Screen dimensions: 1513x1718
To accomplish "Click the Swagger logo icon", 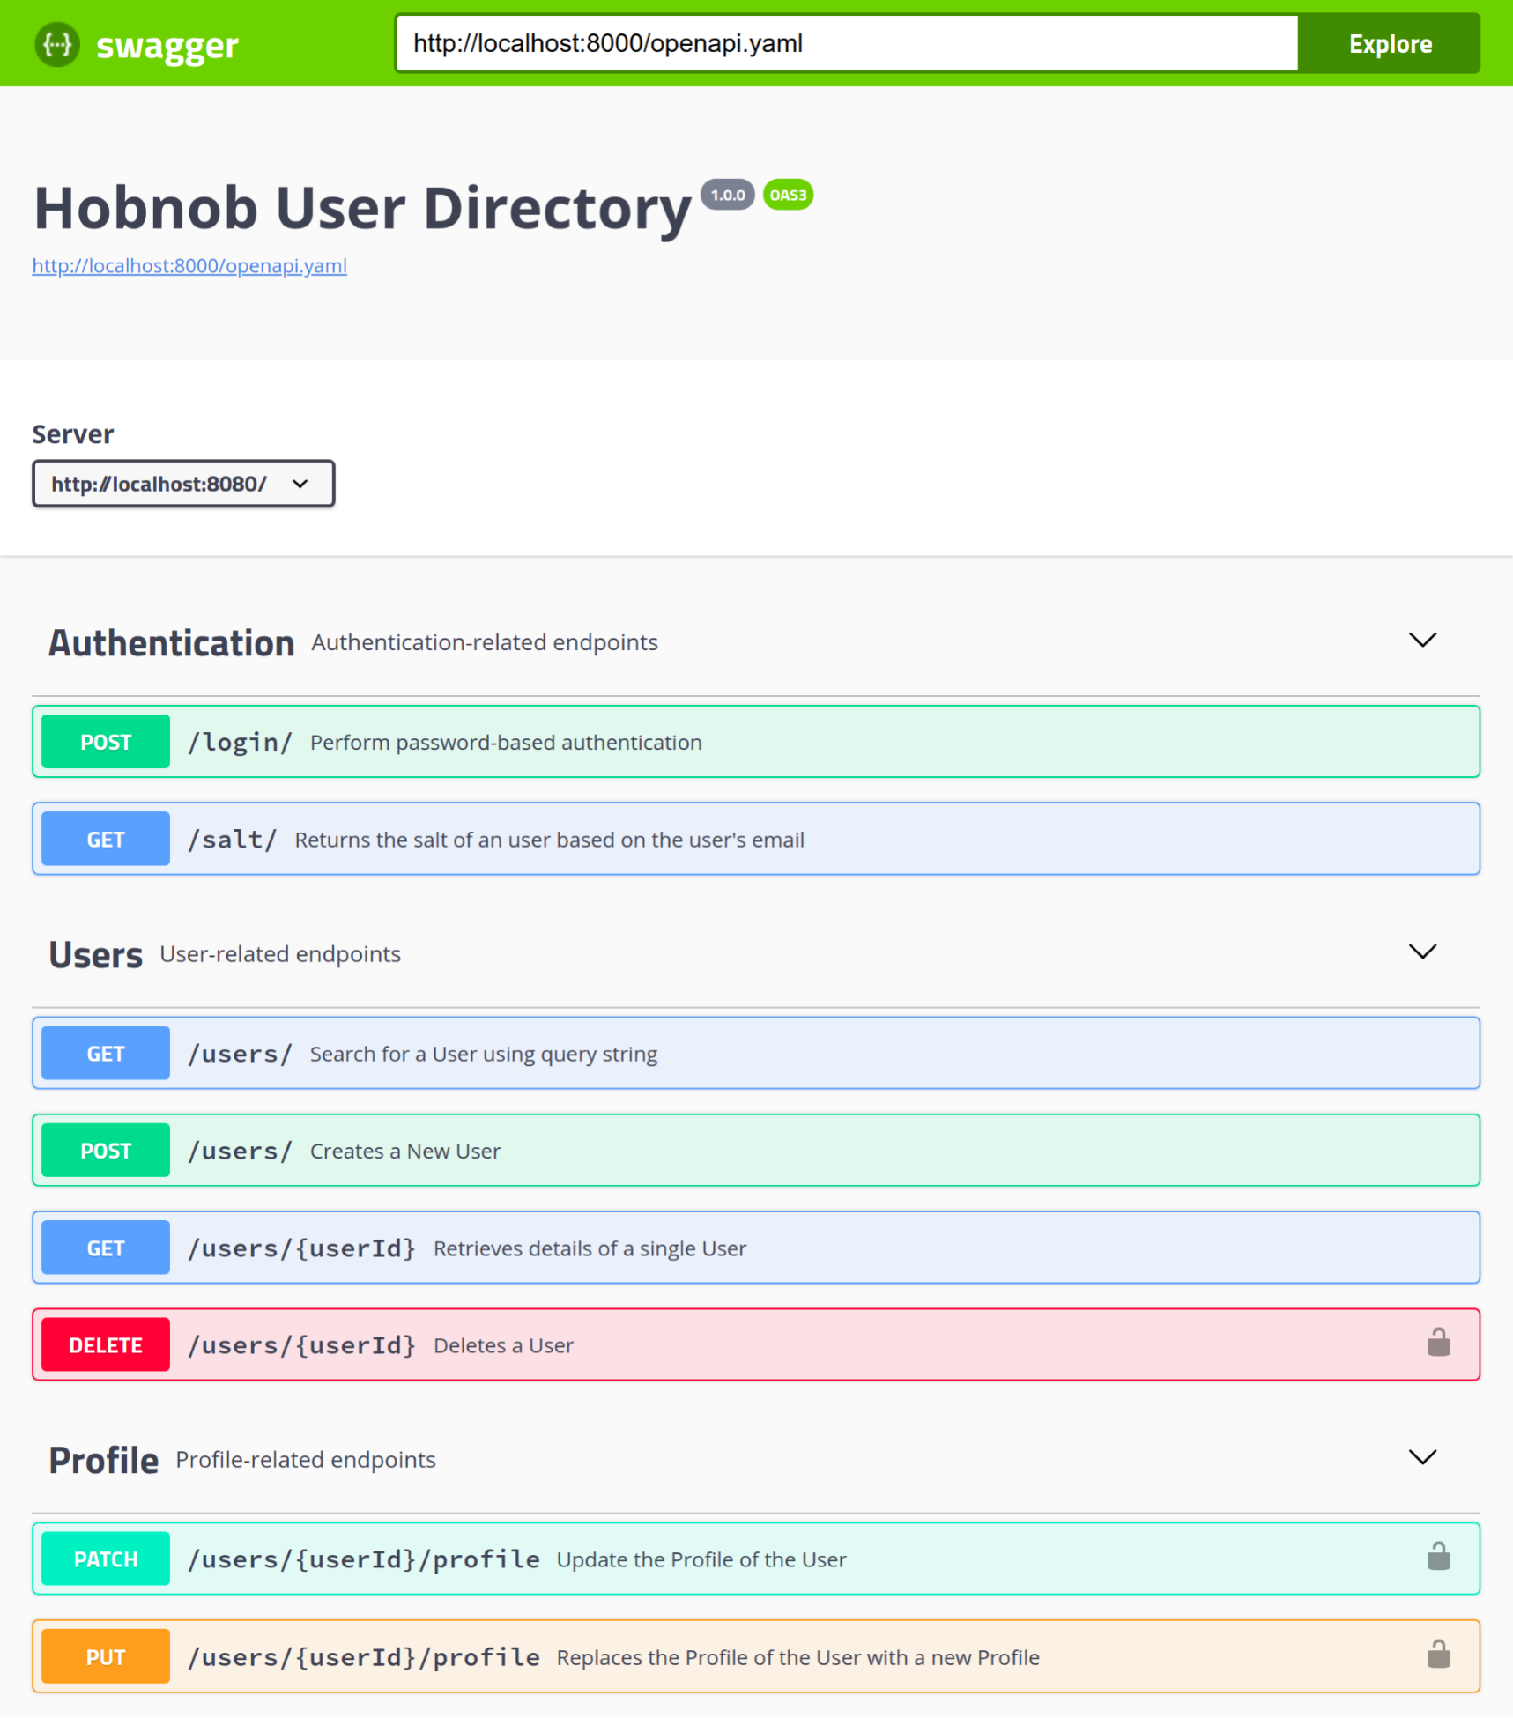I will pyautogui.click(x=57, y=44).
